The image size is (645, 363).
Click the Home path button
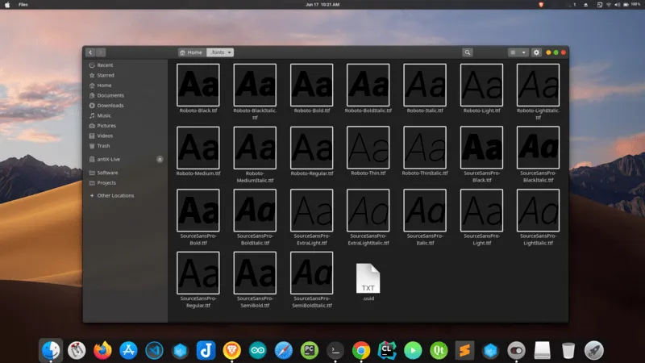[x=191, y=52]
